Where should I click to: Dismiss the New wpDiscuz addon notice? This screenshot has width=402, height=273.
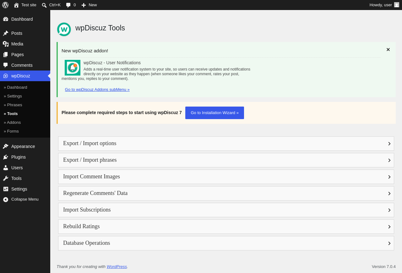pos(388,50)
